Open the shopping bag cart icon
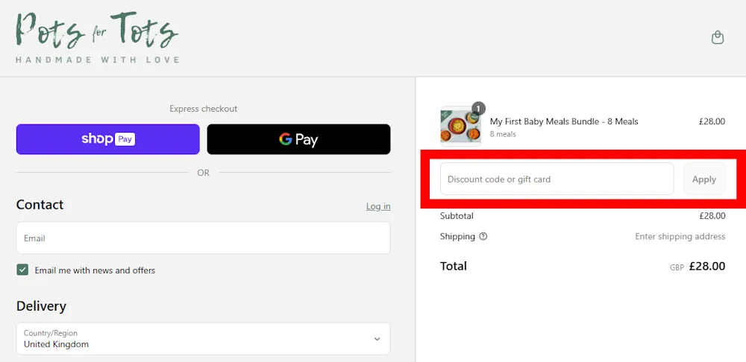Viewport: 746px width, 362px height. click(x=718, y=37)
